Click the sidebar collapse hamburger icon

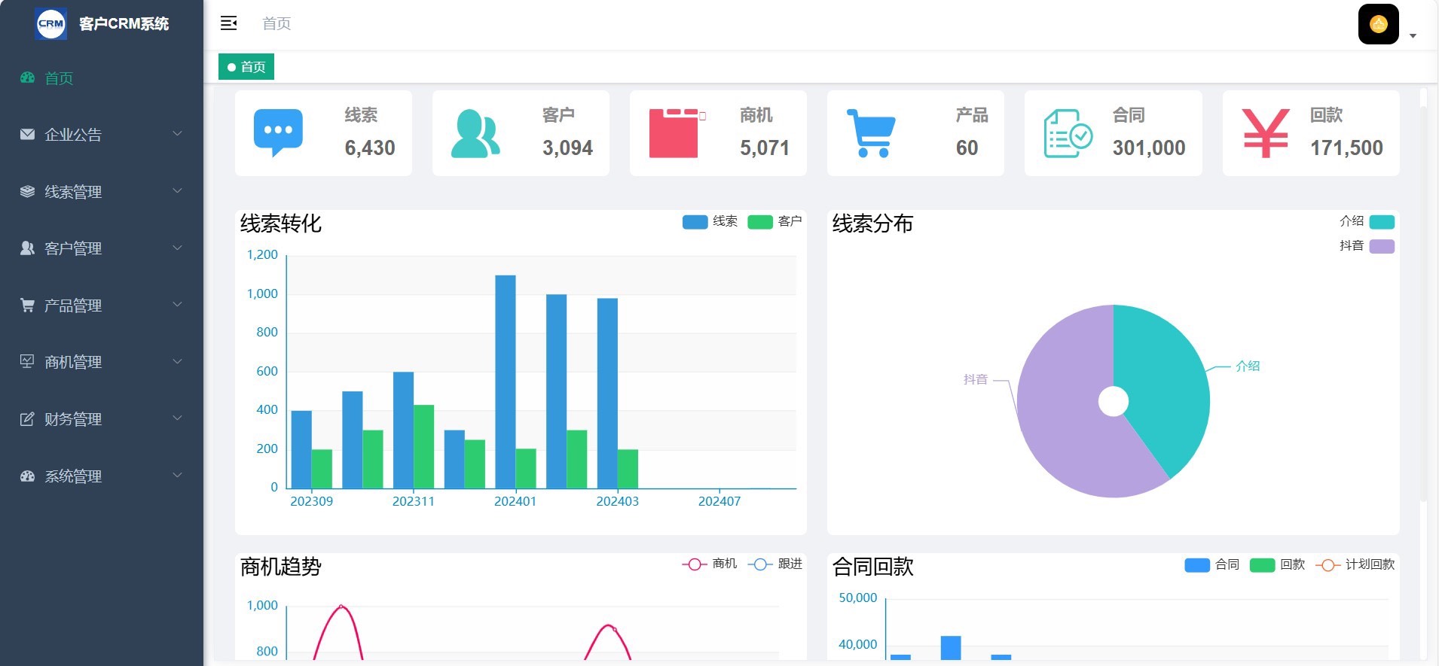(x=228, y=23)
